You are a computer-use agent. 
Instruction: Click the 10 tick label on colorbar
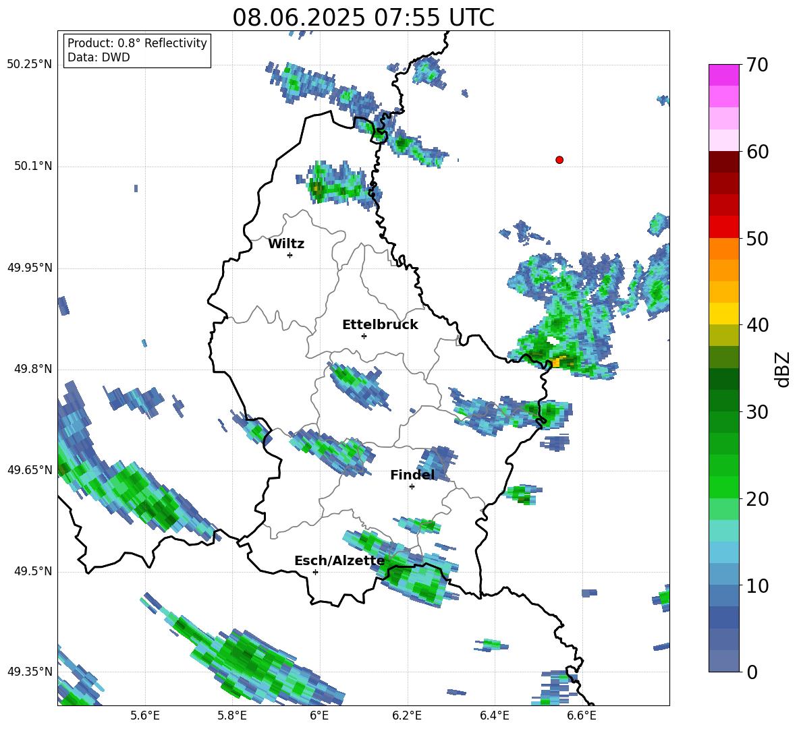pos(757,585)
